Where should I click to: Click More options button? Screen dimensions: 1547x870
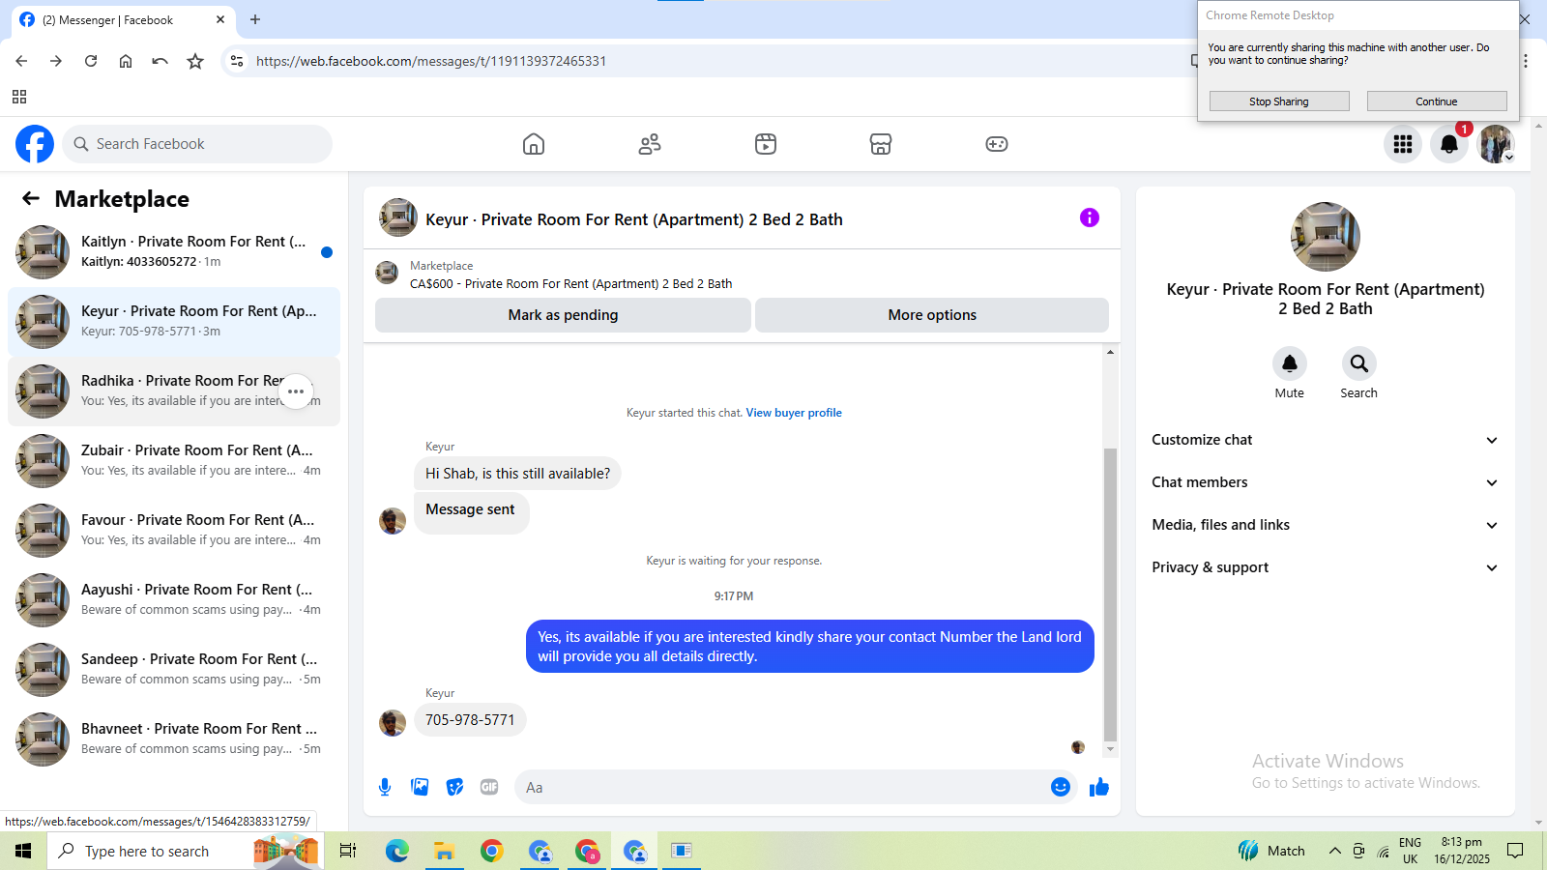[x=932, y=315]
